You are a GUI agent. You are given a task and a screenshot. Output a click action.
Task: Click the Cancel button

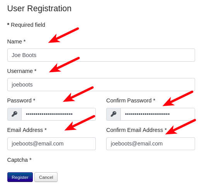click(46, 177)
